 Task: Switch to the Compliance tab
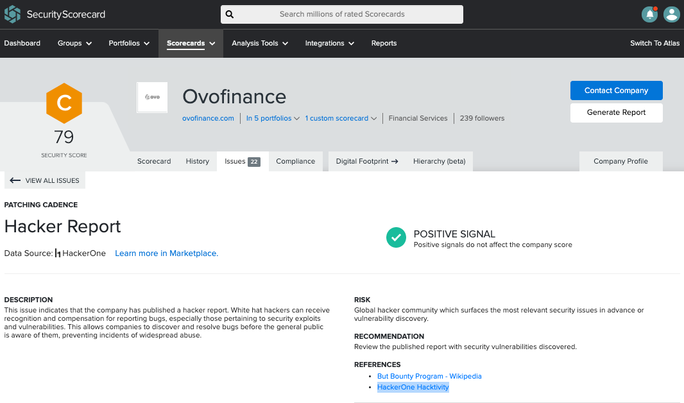click(x=295, y=161)
